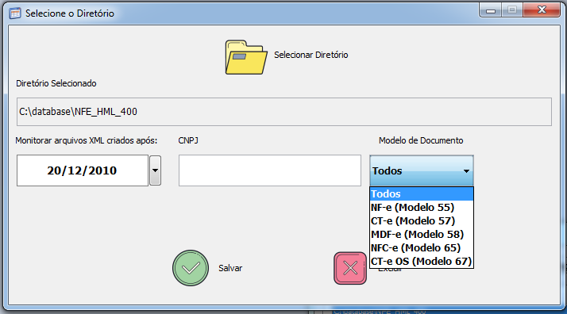Choose NF-e (Modelo 55) option

point(421,207)
